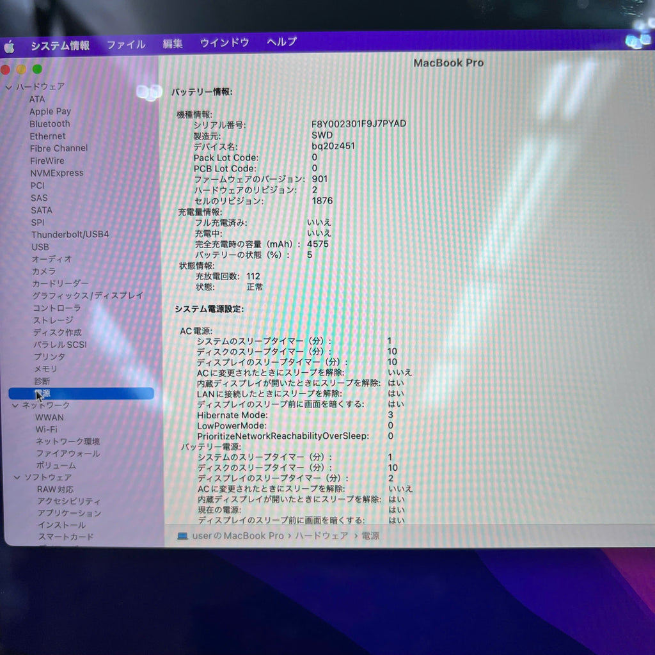Click the laptop icon in the path bar
Viewport: 655px width, 655px height.
[x=182, y=536]
